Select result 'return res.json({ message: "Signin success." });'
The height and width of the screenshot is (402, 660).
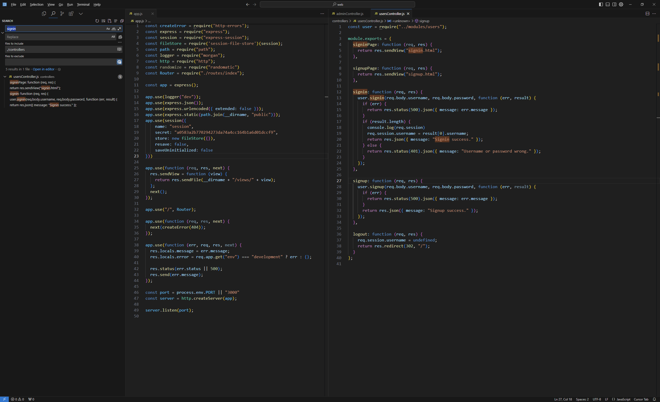[x=43, y=105]
